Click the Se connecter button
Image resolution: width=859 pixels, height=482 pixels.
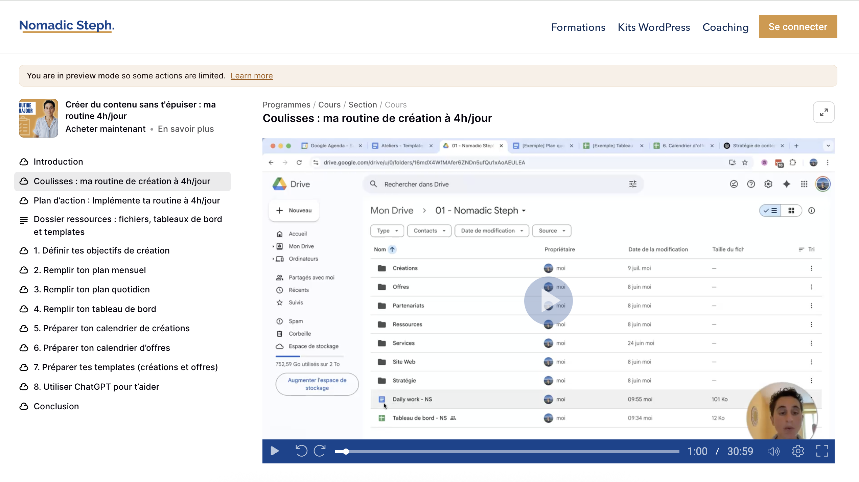pyautogui.click(x=798, y=27)
